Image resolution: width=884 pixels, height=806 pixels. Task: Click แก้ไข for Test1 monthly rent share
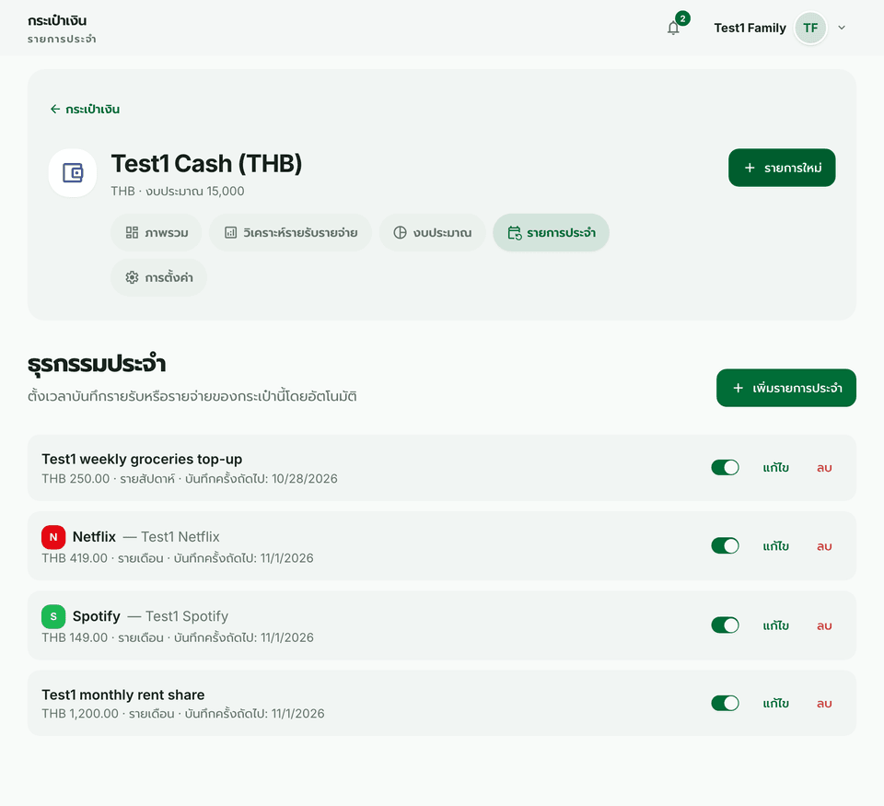tap(775, 704)
